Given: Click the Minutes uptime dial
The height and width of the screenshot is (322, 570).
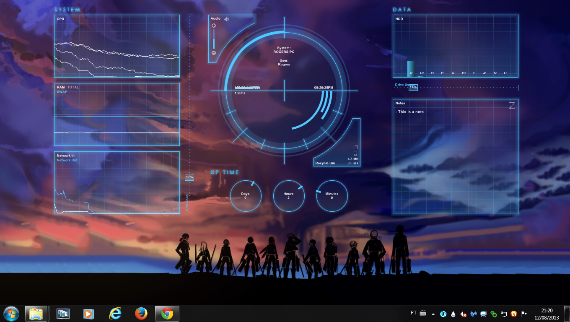Looking at the screenshot, I should 332,196.
